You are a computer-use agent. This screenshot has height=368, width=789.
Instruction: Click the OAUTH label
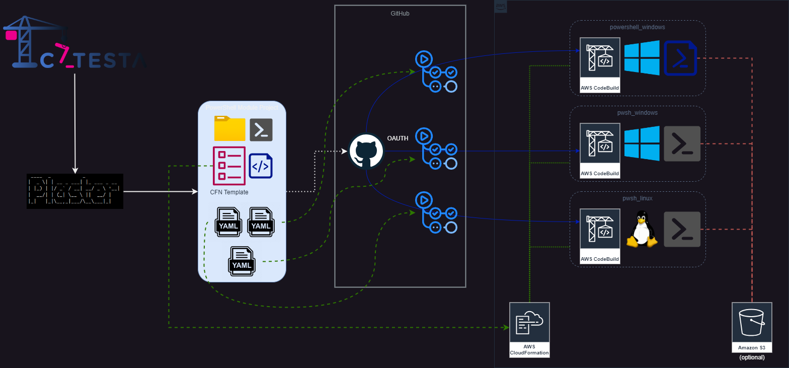pyautogui.click(x=399, y=138)
